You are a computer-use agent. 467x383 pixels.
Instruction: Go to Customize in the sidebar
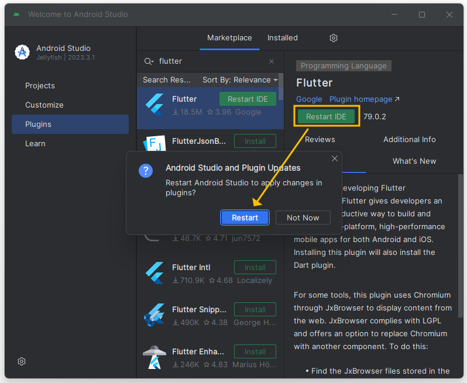click(x=44, y=105)
